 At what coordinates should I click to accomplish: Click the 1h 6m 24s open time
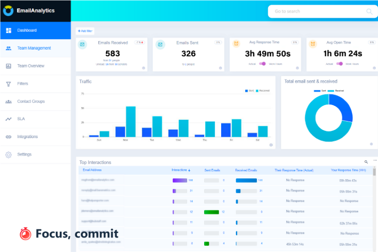343,53
